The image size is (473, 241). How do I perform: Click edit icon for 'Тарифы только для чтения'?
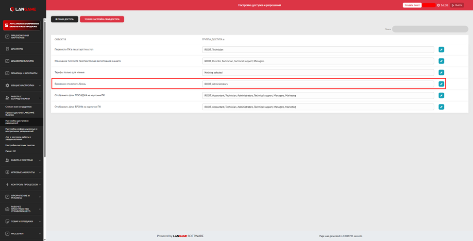(441, 72)
